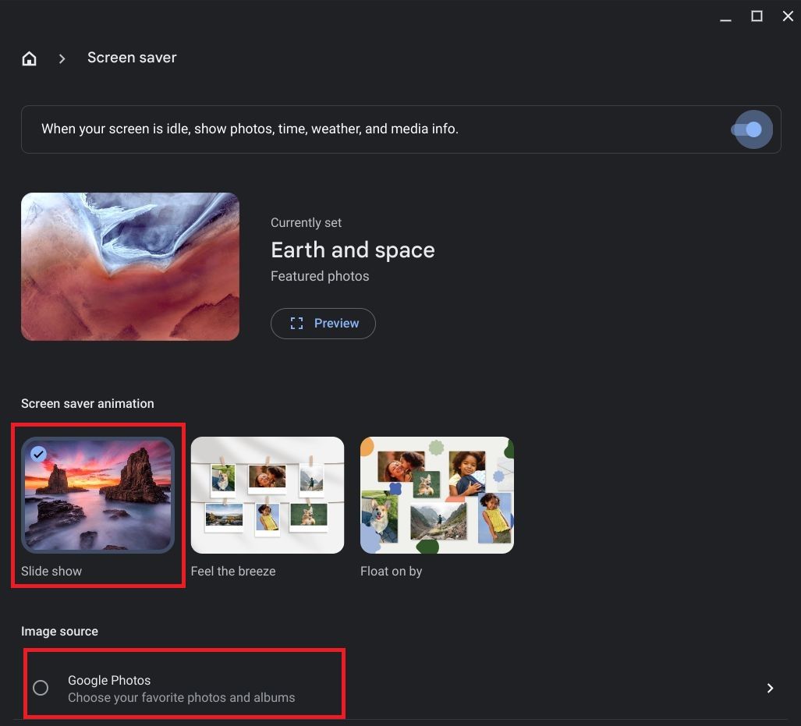Expand Google Photos with the right chevron
The height and width of the screenshot is (726, 801).
click(x=770, y=688)
